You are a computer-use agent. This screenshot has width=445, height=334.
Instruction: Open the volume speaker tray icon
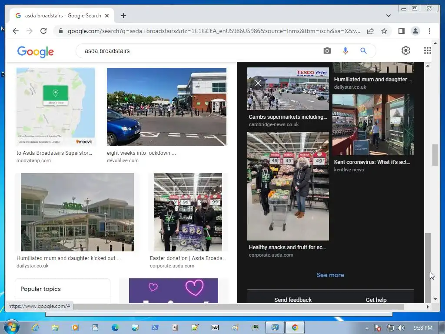(401, 328)
